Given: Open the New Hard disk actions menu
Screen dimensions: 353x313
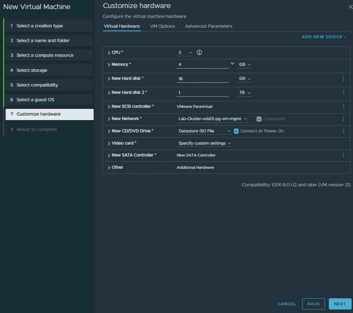Looking at the screenshot, I should pos(343,79).
